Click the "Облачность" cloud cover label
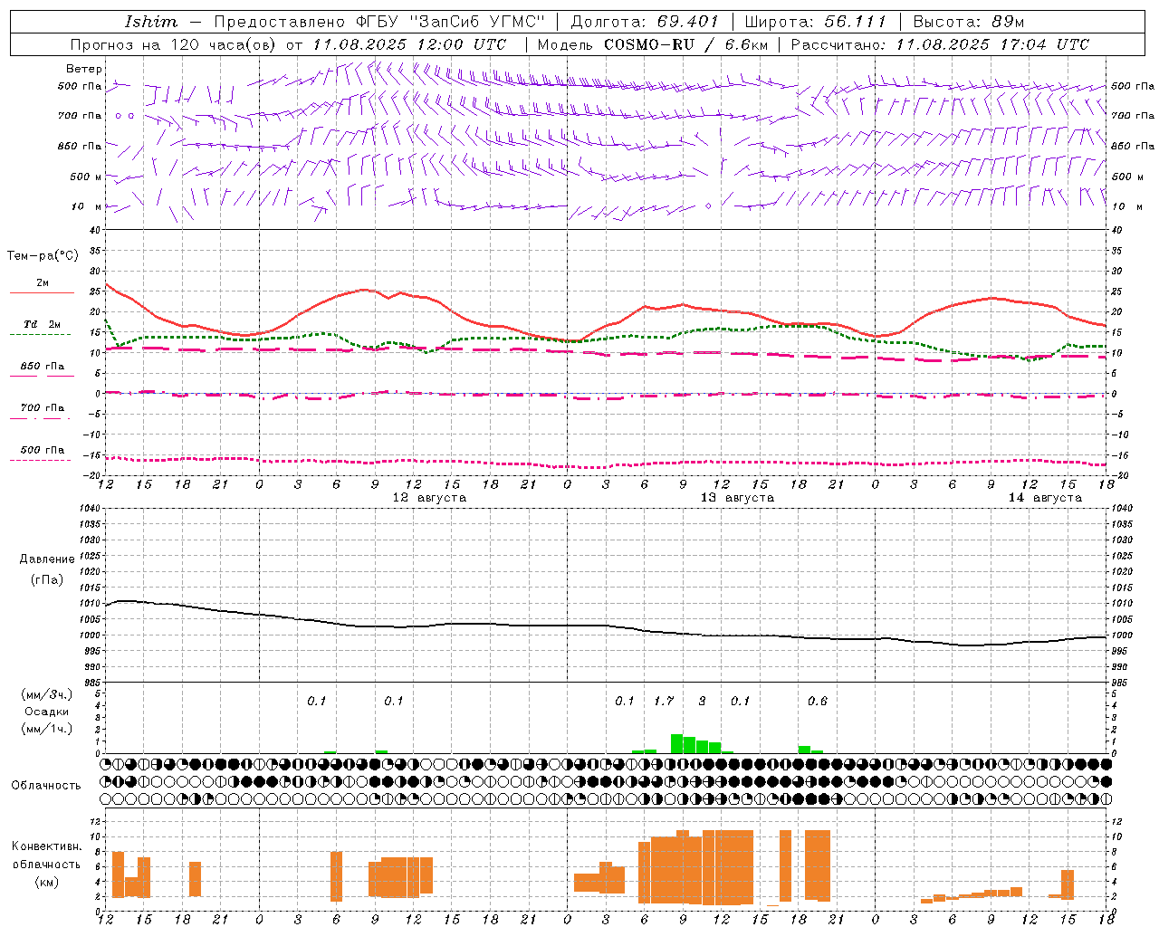The width and height of the screenshot is (1159, 927). point(46,786)
